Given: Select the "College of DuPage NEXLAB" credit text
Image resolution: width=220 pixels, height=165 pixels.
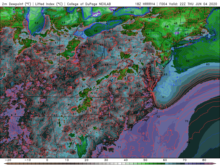Looking at the screenshot, I should coord(89,4).
